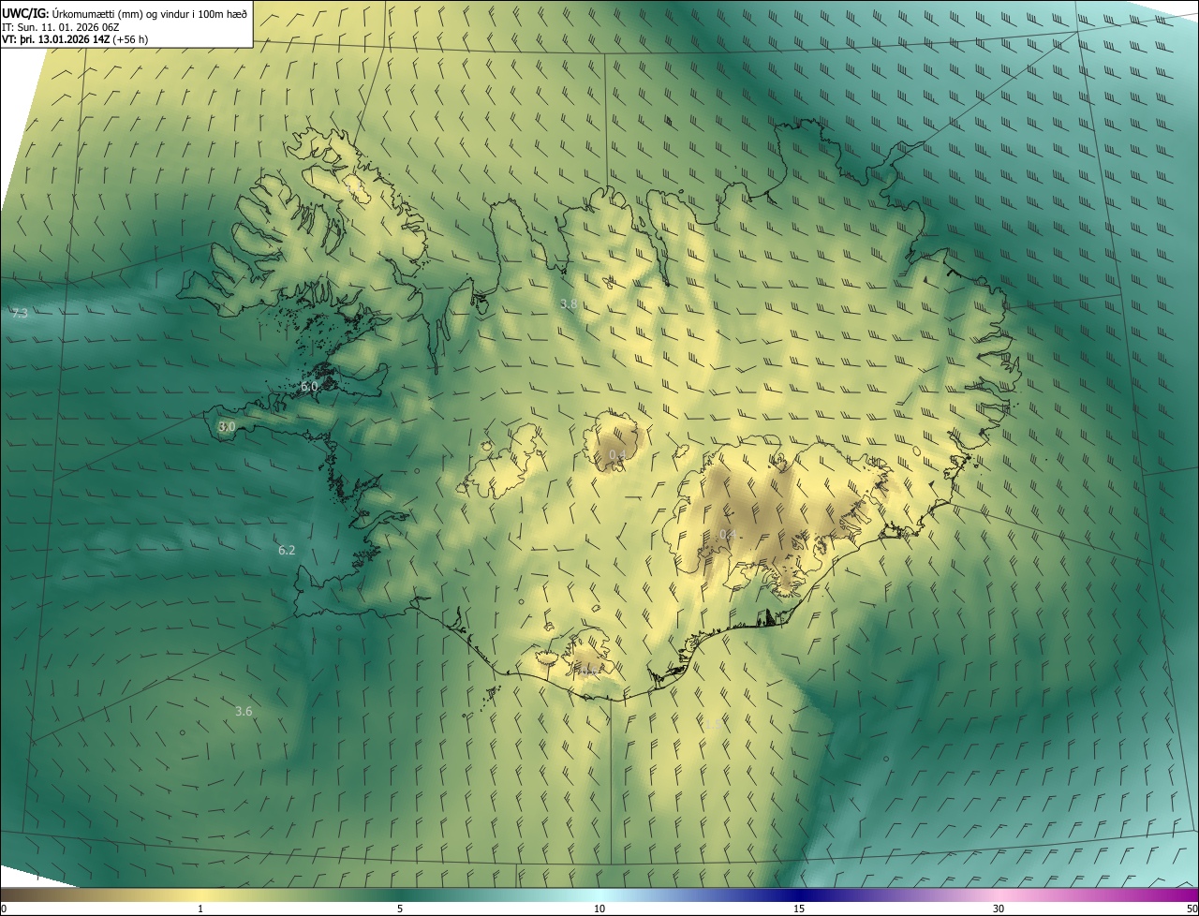Select the 3.0 value label on Snæfellsnes tip
Image resolution: width=1199 pixels, height=916 pixels.
[227, 426]
